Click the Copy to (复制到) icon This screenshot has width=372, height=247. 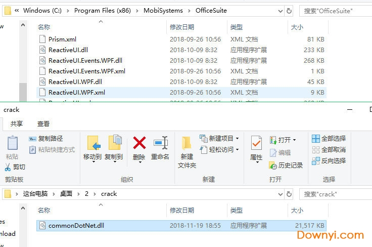click(x=115, y=143)
